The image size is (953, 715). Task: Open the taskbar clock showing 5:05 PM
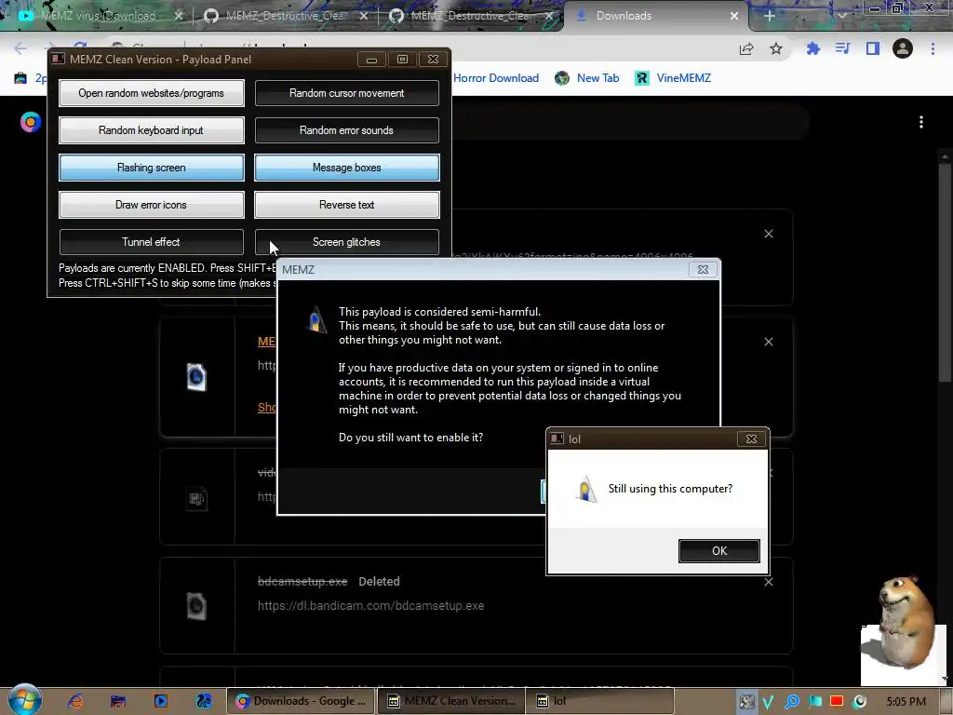pos(906,702)
